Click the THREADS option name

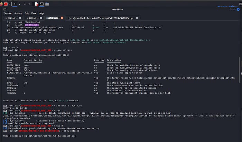pyautogui.click(x=11, y=93)
